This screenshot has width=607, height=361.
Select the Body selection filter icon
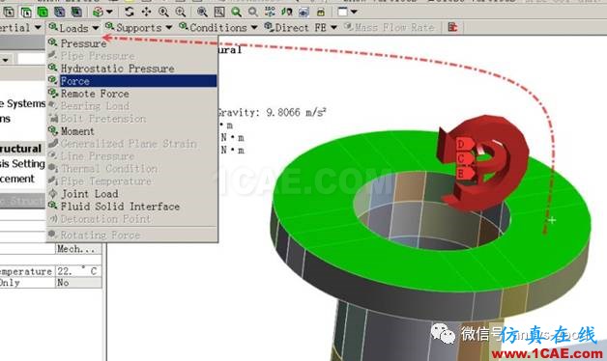pos(59,12)
